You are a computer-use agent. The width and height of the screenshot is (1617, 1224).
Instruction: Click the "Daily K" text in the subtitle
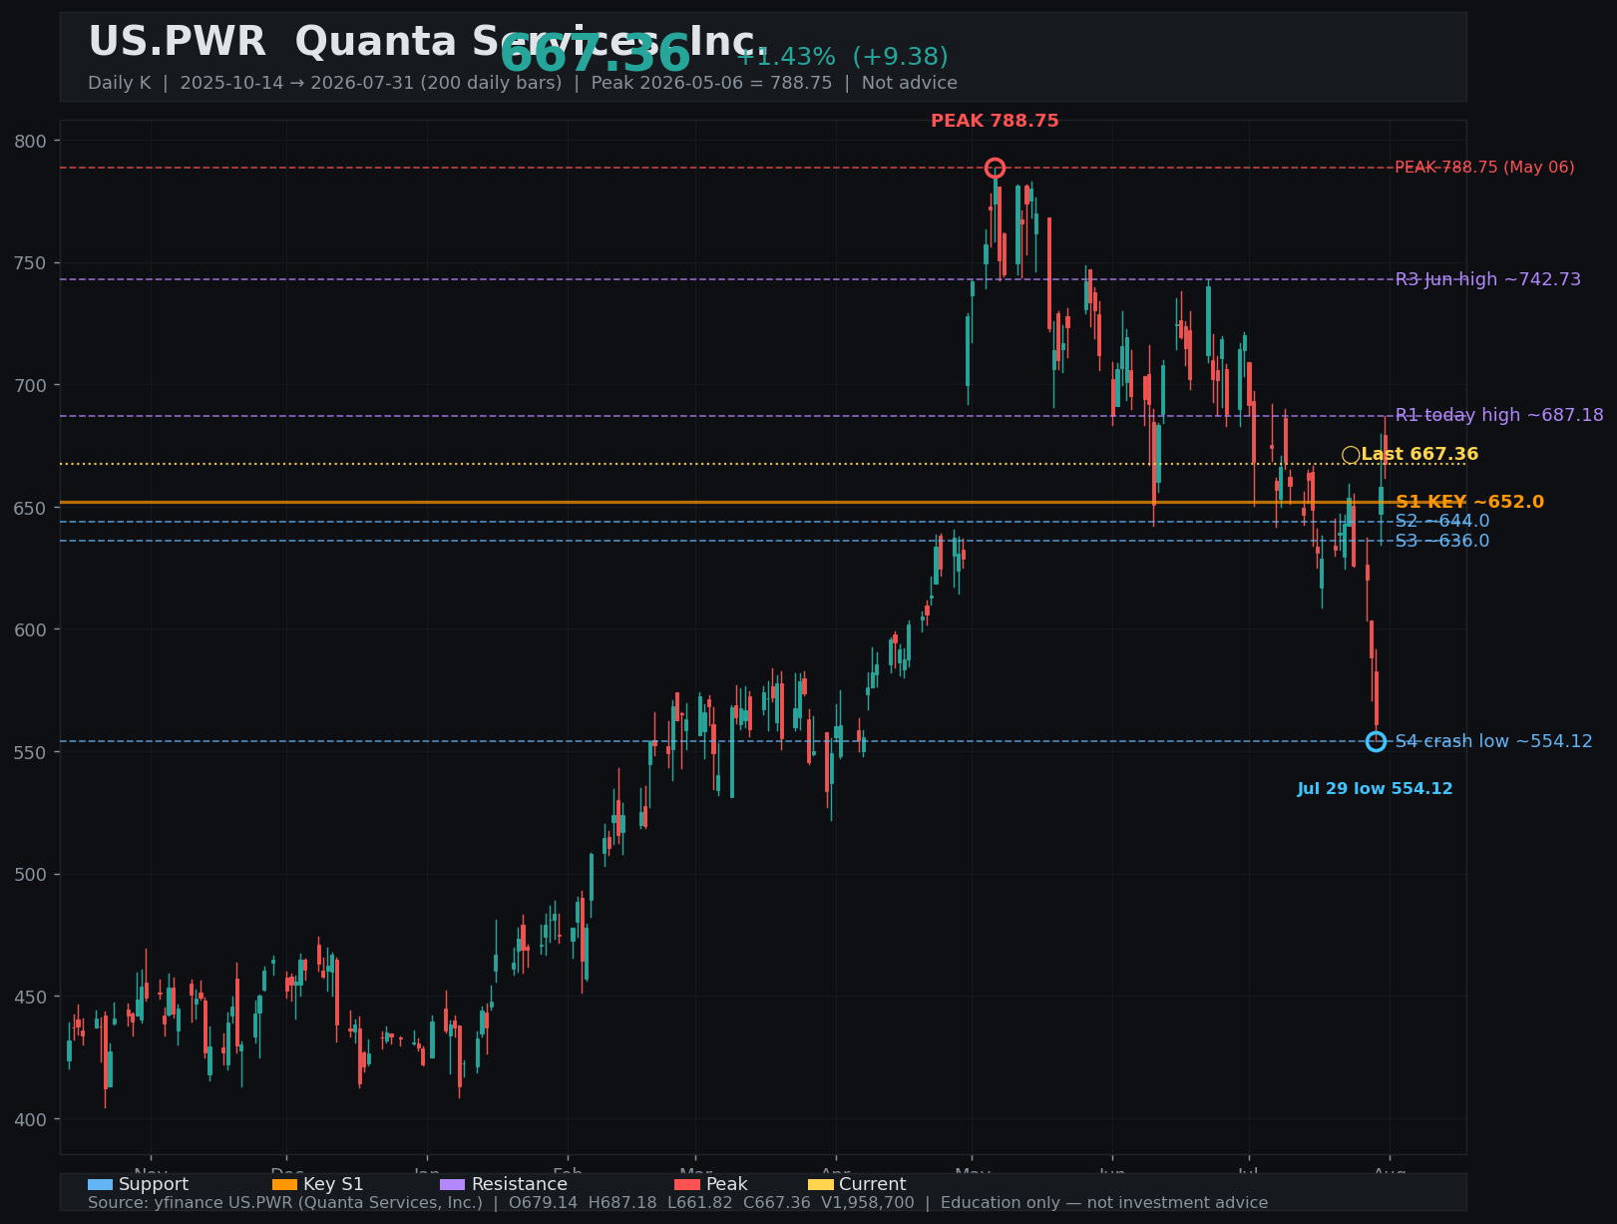click(x=120, y=83)
